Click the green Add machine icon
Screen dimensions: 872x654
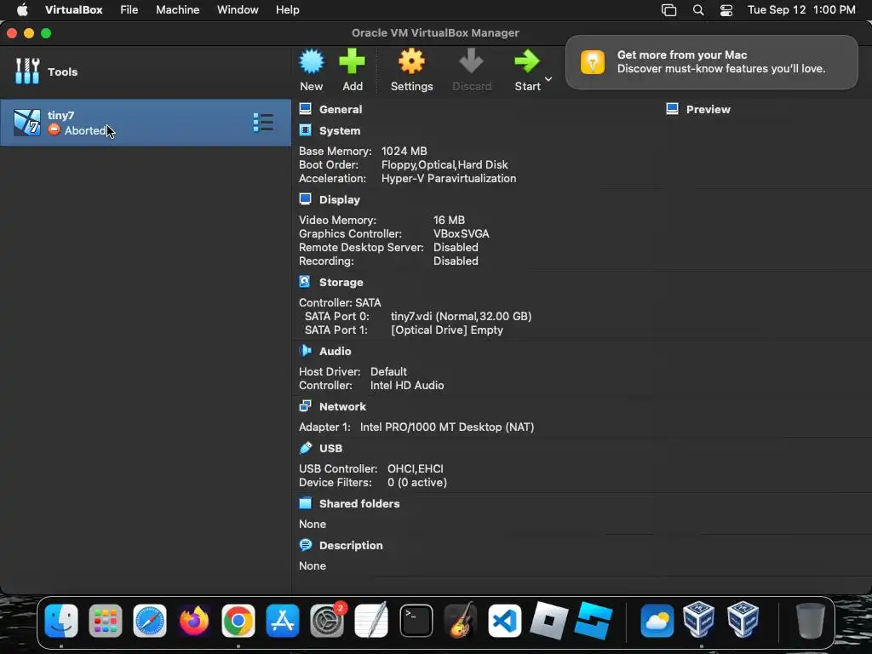coord(352,61)
